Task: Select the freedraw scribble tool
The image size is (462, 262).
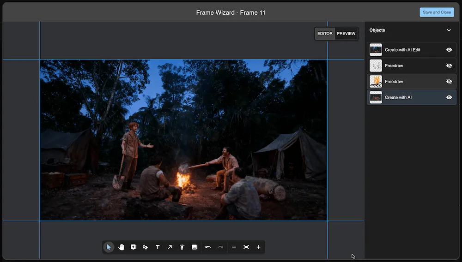Action: (145, 247)
